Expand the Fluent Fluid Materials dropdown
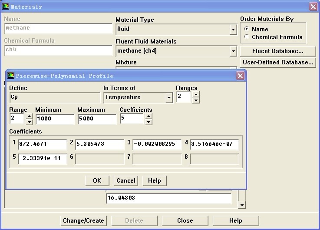 233,51
